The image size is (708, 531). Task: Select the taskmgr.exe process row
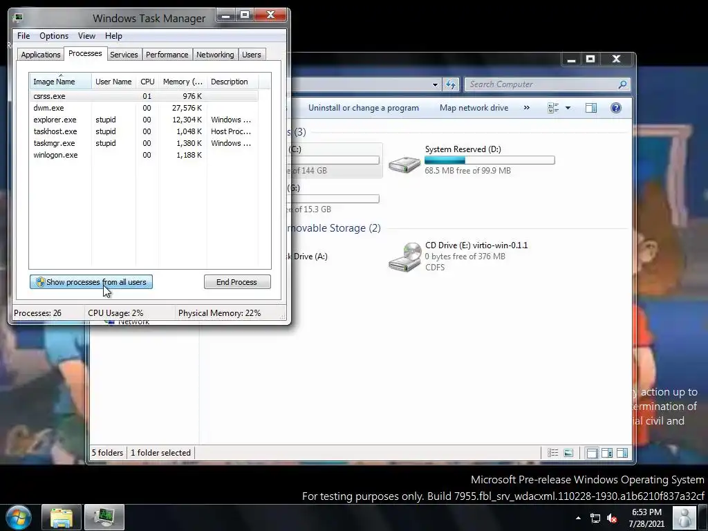144,142
